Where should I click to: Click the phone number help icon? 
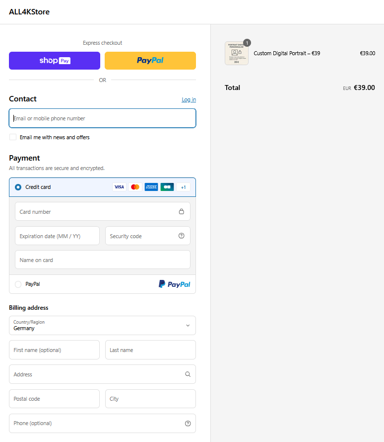pos(188,423)
